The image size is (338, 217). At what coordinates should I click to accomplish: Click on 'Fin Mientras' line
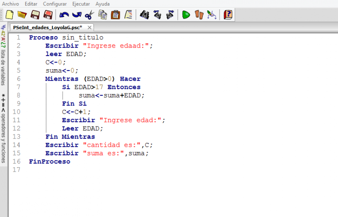[x=70, y=137]
